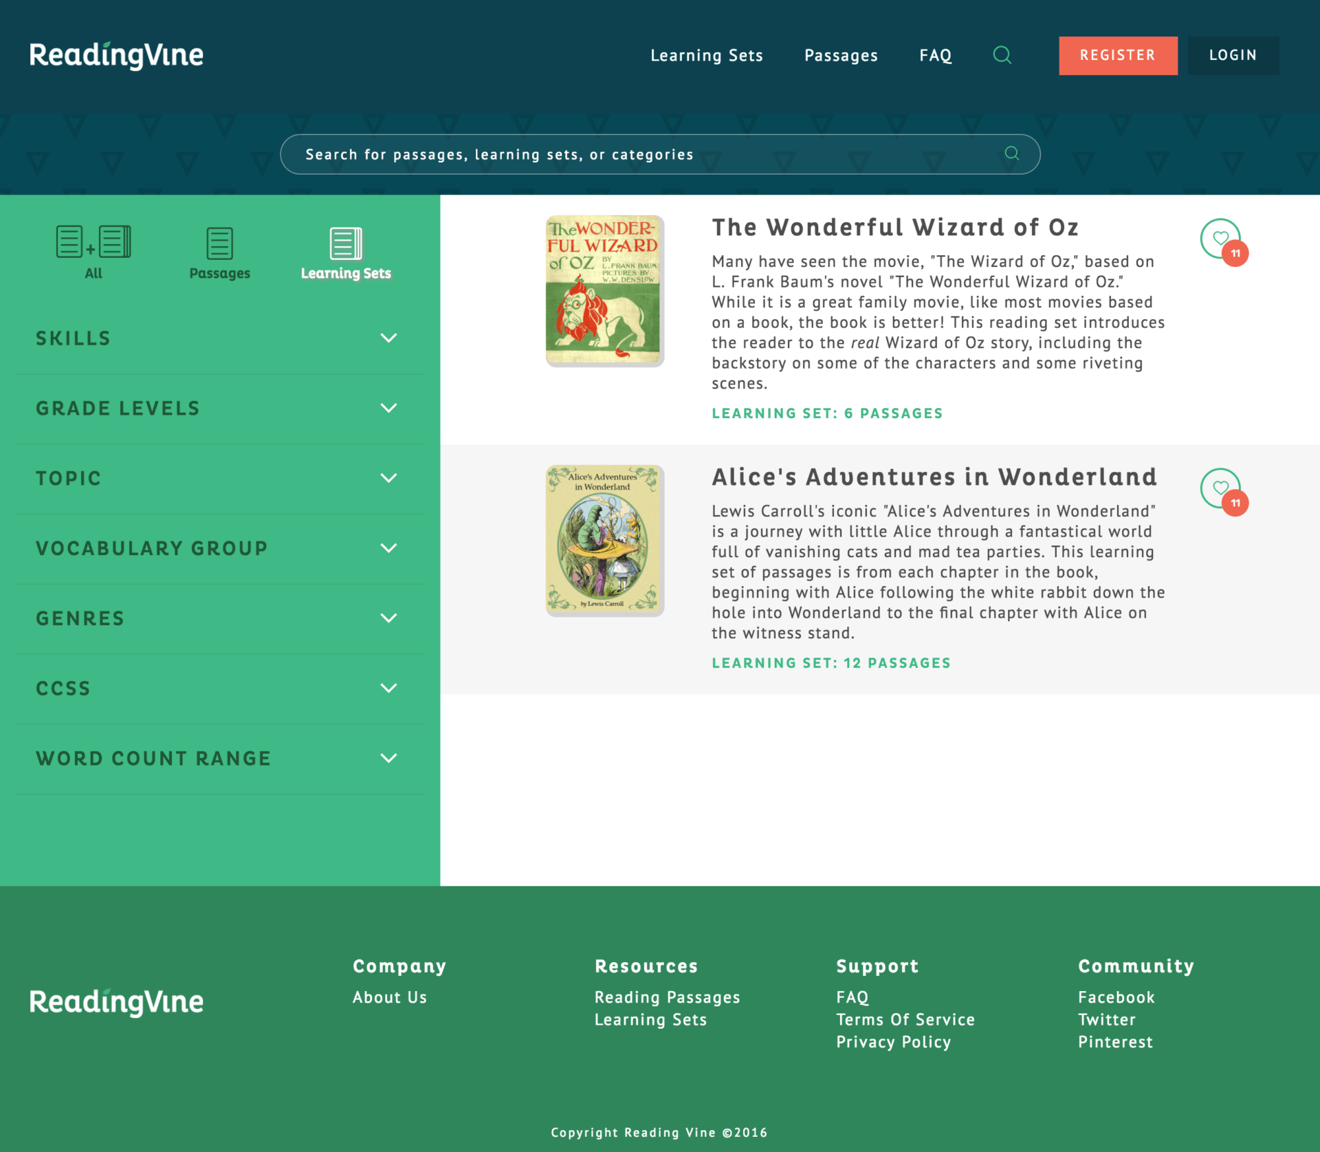Open the Wizard of Oz book cover

(604, 290)
